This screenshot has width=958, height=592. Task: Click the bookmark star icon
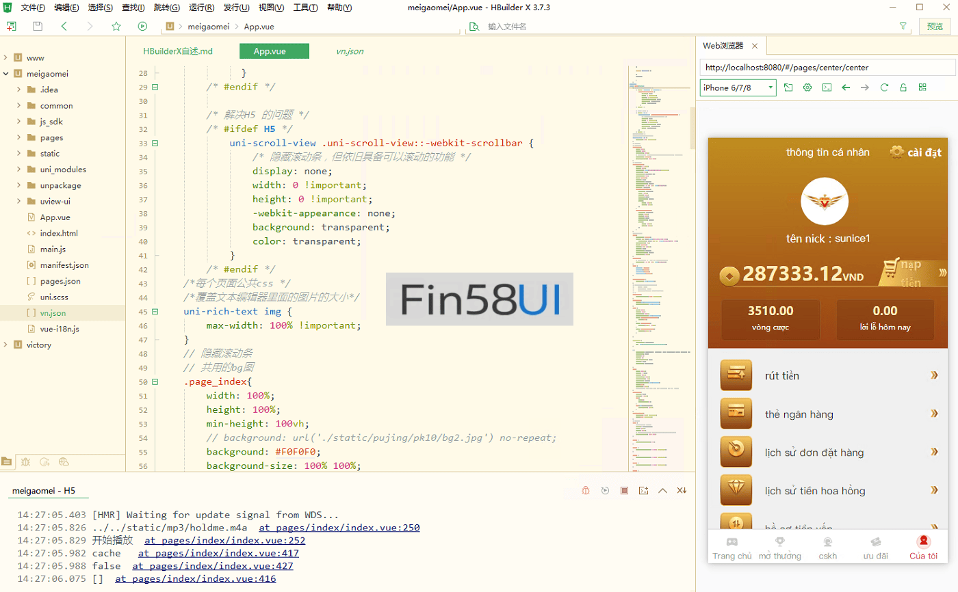click(116, 26)
